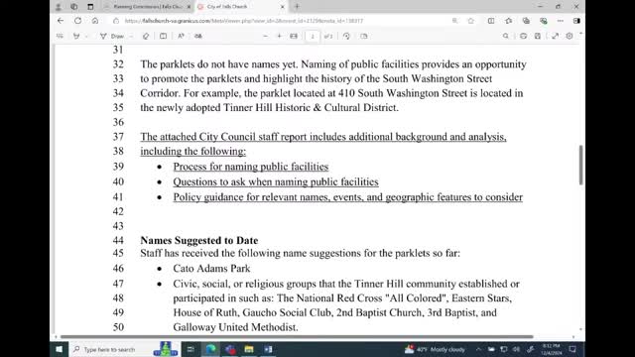Select the PDF highlight tool
The width and height of the screenshot is (635, 357).
pyautogui.click(x=76, y=36)
